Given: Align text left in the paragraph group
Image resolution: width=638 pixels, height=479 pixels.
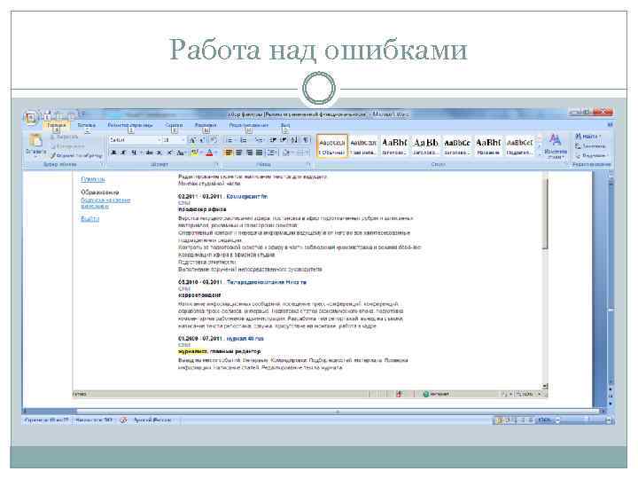Looking at the screenshot, I should [230, 153].
